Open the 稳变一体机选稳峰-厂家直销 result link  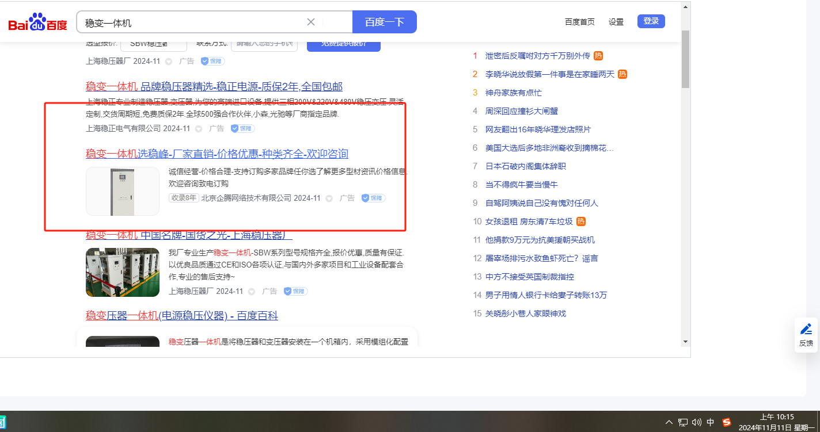click(x=217, y=154)
